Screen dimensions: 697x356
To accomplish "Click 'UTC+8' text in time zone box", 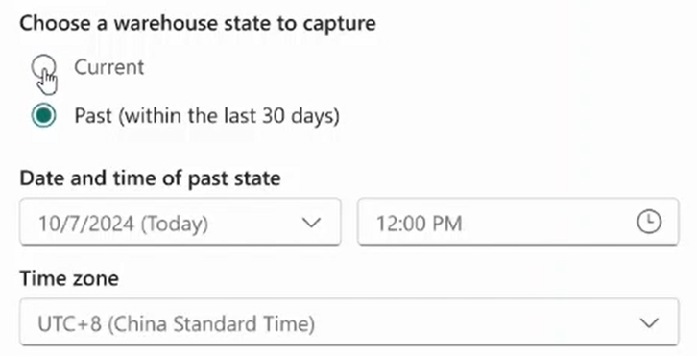I will coord(70,324).
